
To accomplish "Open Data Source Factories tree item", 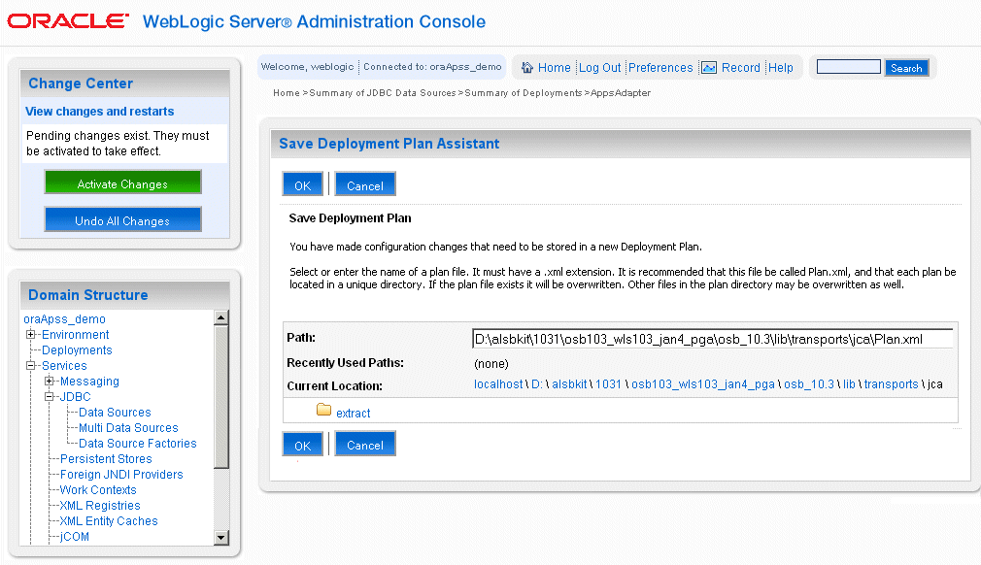I will pos(138,443).
